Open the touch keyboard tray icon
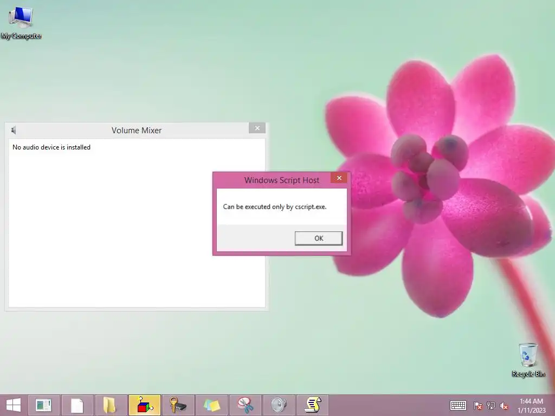Screen dimensions: 555x416 458,405
